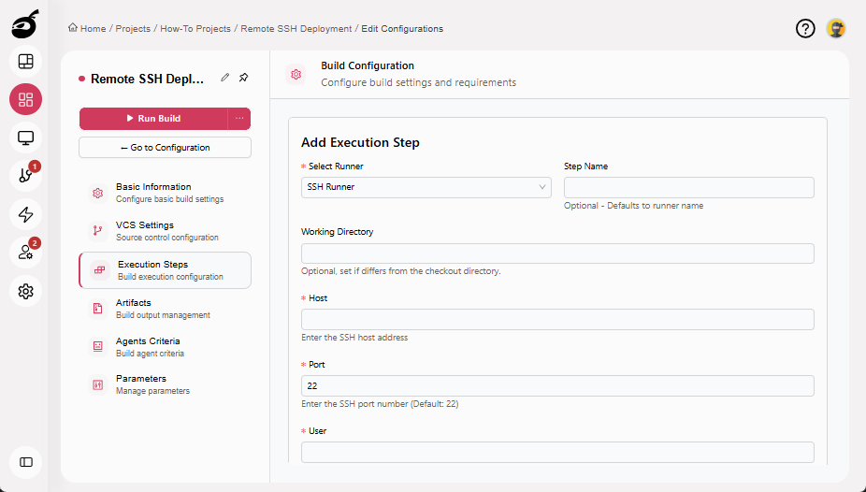Click the help question mark icon
This screenshot has width=866, height=492.
click(x=805, y=28)
